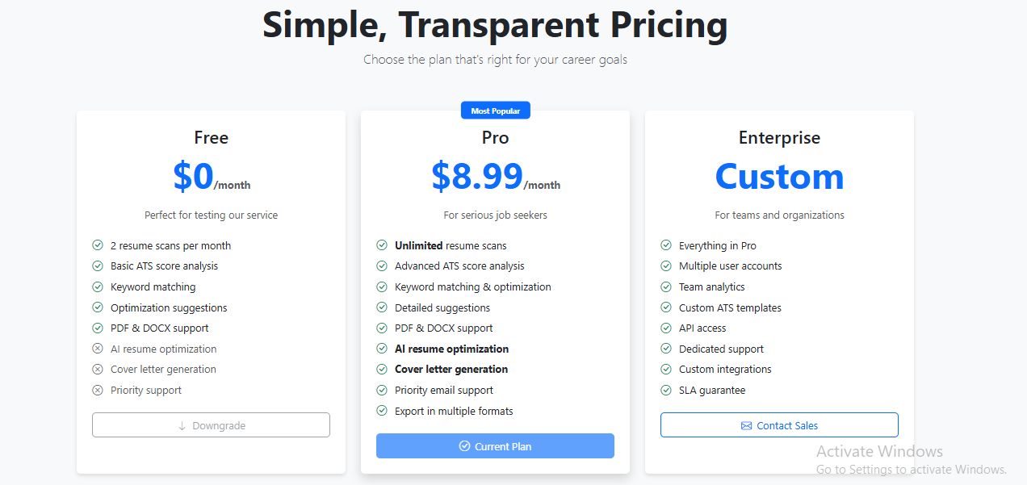Image resolution: width=1027 pixels, height=485 pixels.
Task: Click the envelope icon in Contact Sales
Action: (746, 425)
